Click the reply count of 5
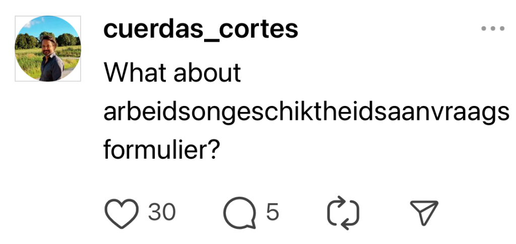 pyautogui.click(x=272, y=213)
